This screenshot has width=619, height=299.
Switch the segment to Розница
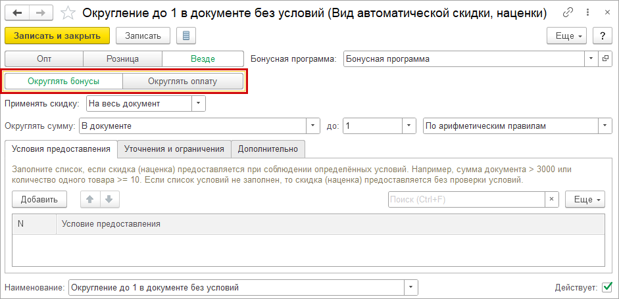pos(122,58)
